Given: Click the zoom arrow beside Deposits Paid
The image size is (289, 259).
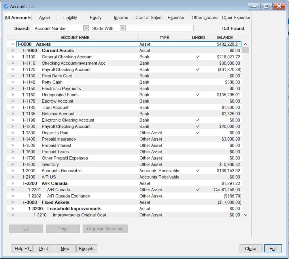Looking at the screenshot, I should pyautogui.click(x=12, y=133).
